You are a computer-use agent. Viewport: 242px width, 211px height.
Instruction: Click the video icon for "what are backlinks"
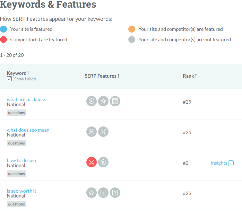point(92,101)
